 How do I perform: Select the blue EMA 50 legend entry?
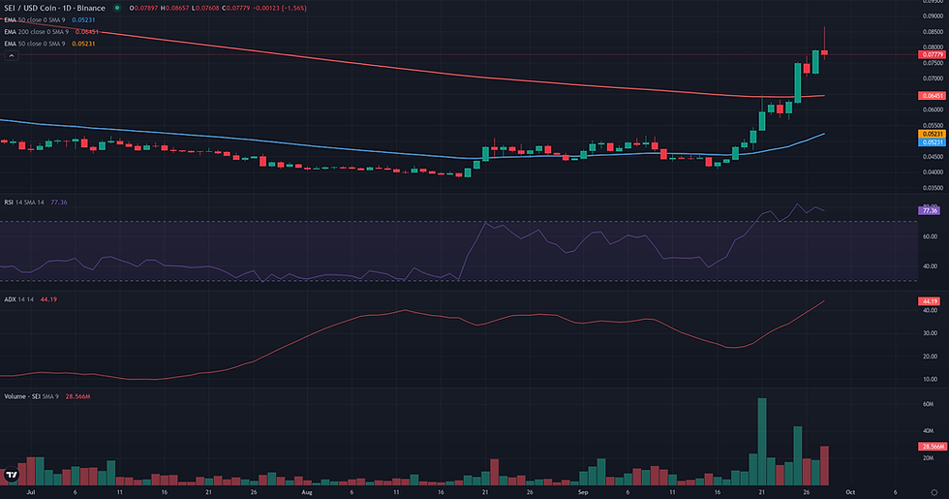coord(49,20)
